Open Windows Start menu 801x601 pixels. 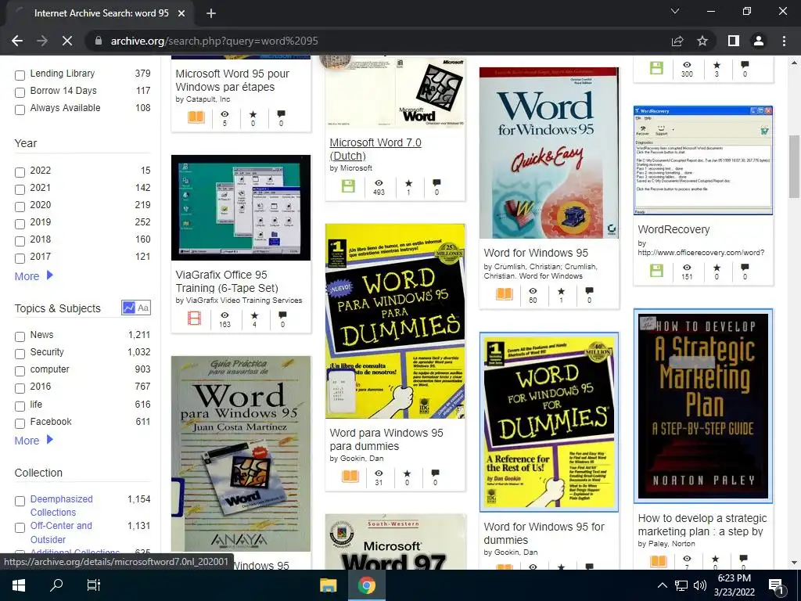(x=19, y=585)
